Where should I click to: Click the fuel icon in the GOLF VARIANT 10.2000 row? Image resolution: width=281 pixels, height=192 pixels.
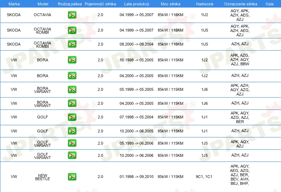tap(72, 155)
